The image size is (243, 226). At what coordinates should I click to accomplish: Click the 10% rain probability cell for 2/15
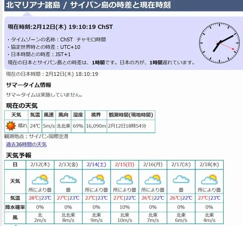click(125, 207)
